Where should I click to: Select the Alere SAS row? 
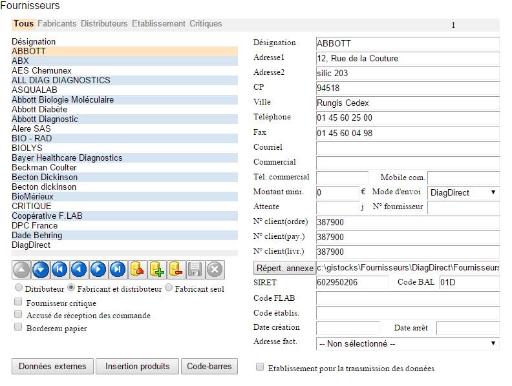click(125, 129)
